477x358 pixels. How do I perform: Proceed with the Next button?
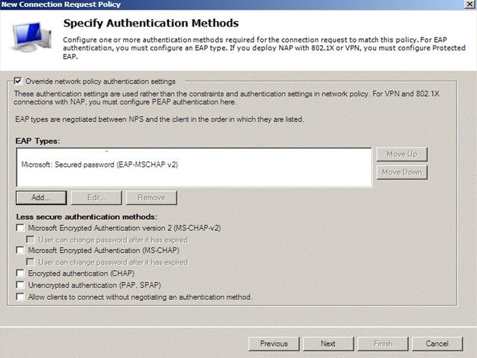click(x=328, y=343)
